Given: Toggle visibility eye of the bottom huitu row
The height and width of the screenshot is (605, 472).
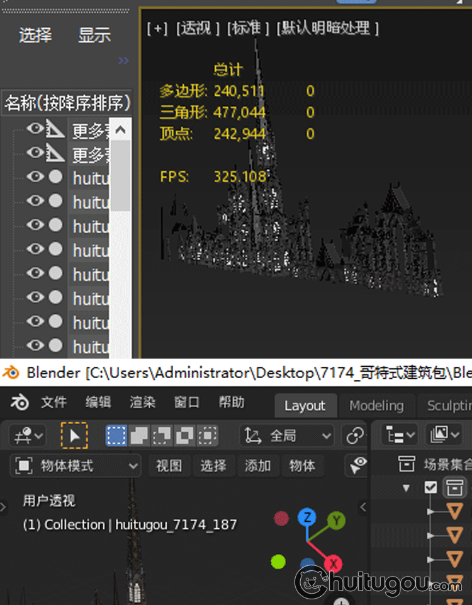Looking at the screenshot, I should [x=35, y=345].
